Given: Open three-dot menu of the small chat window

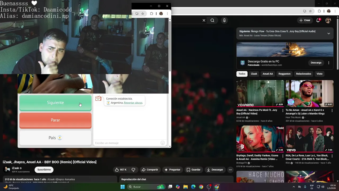Looking at the screenshot, I should coord(167,14).
